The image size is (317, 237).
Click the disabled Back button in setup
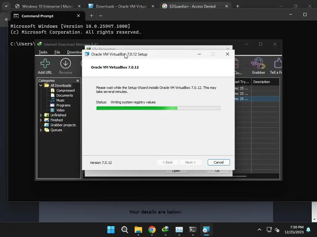[x=167, y=162]
